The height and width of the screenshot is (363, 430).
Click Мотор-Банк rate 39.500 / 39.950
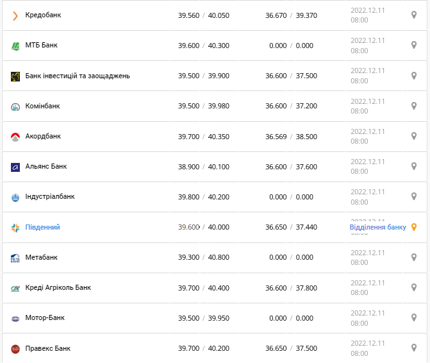(x=204, y=319)
